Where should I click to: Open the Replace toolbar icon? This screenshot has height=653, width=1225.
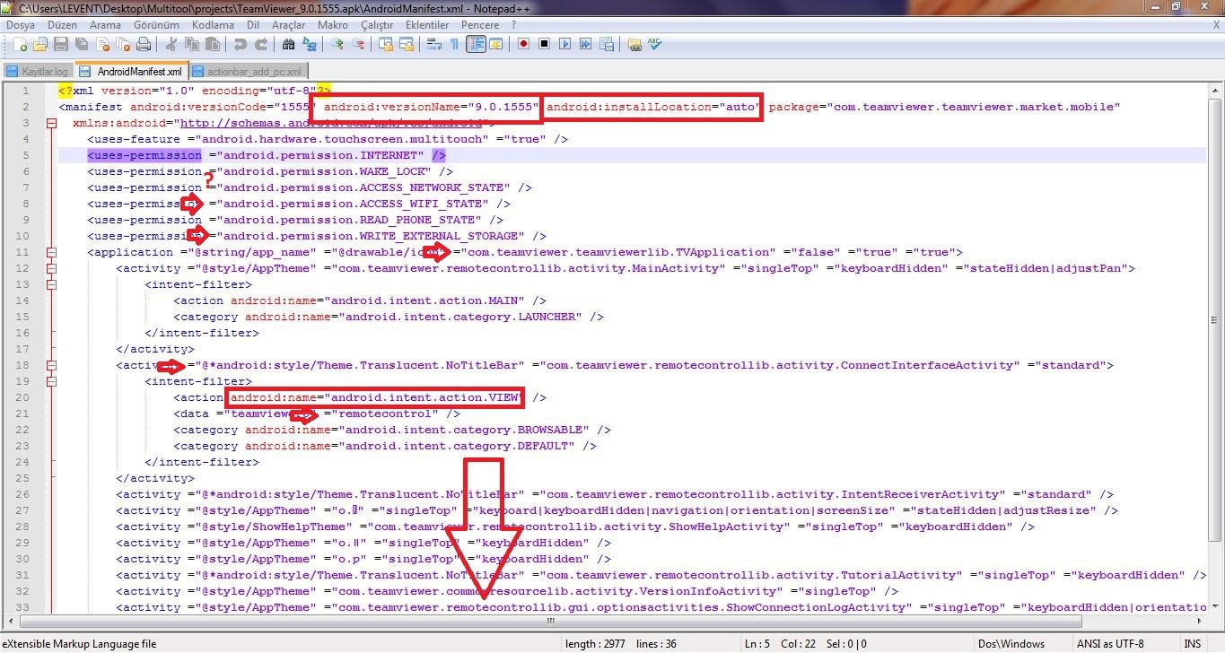tap(310, 44)
